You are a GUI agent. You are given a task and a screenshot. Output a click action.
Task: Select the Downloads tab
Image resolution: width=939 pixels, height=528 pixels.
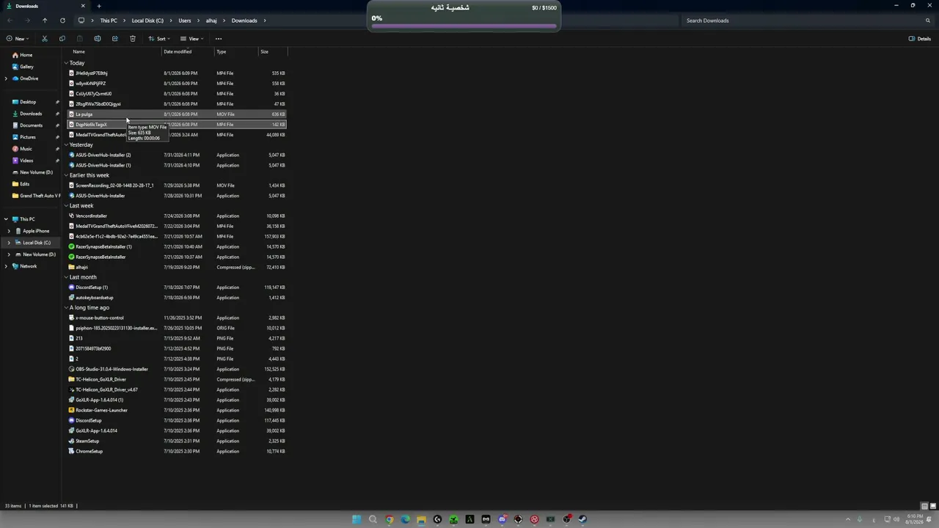pos(44,6)
